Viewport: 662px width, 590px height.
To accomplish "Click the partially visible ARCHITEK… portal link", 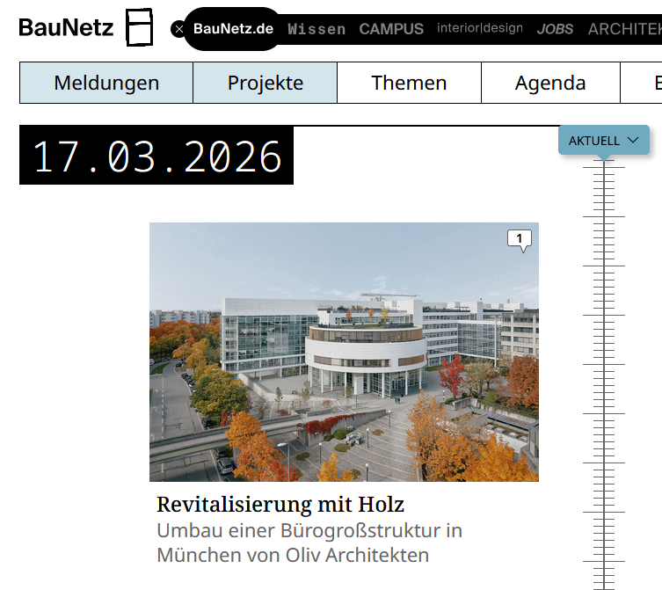I will pos(624,29).
